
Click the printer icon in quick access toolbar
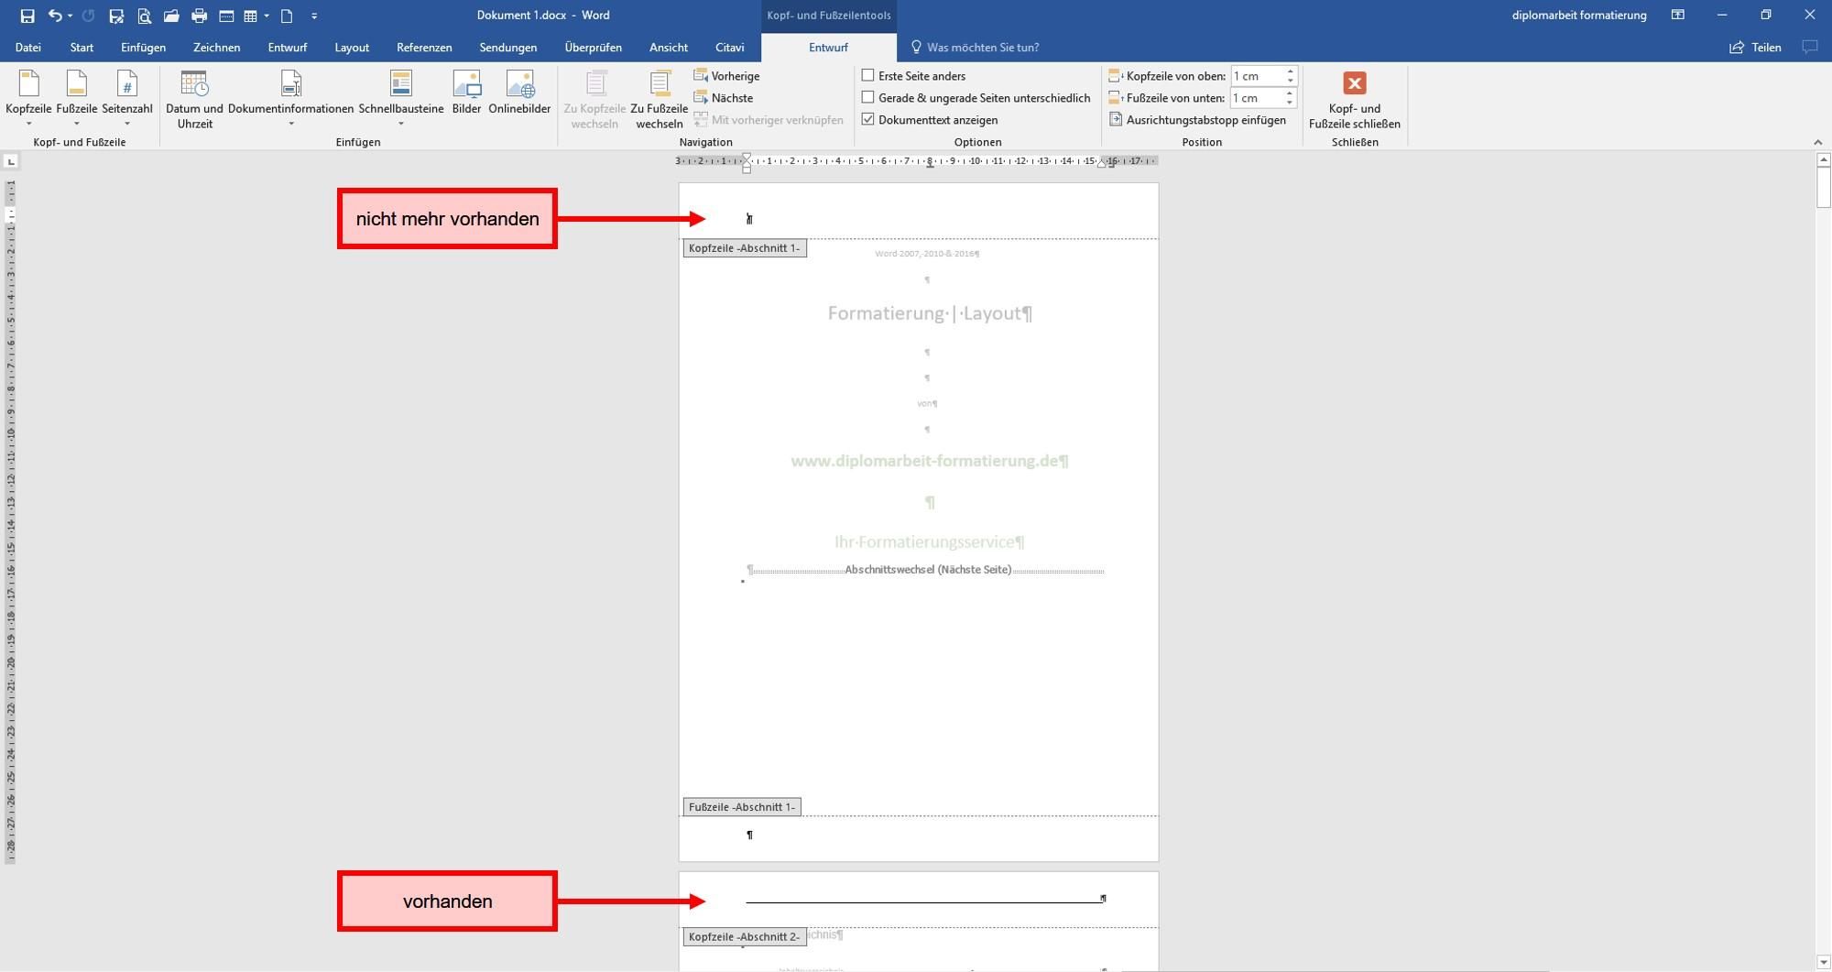199,16
